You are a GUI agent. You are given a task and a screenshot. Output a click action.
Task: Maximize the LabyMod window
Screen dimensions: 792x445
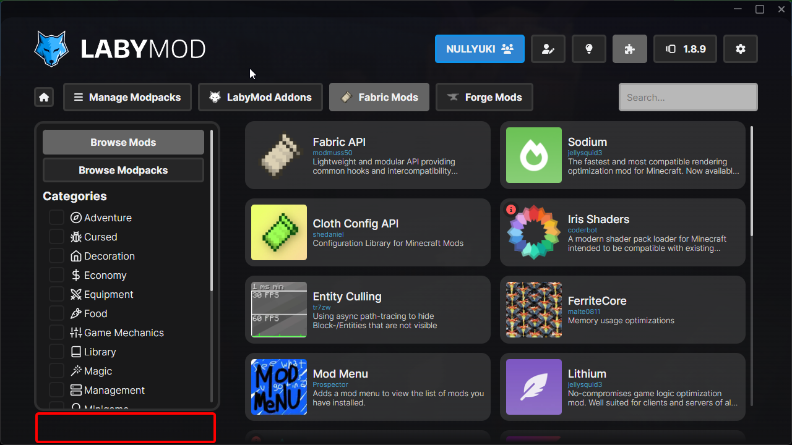pos(760,9)
